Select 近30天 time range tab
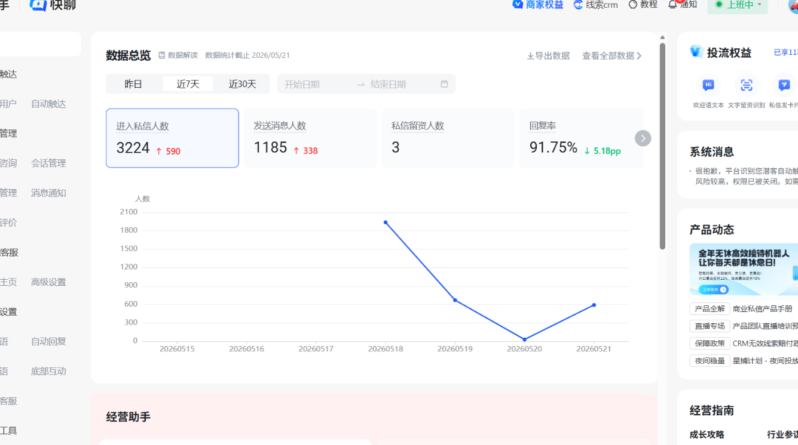798x445 pixels. [x=242, y=84]
